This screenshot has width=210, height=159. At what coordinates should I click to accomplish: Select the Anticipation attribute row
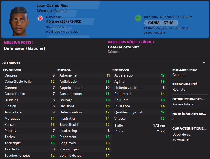point(85,81)
